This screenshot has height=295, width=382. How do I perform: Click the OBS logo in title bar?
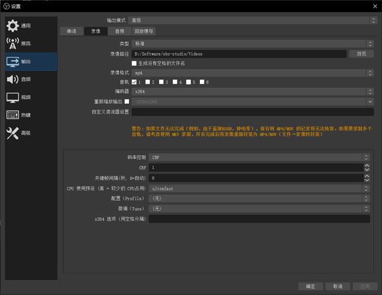click(x=6, y=6)
